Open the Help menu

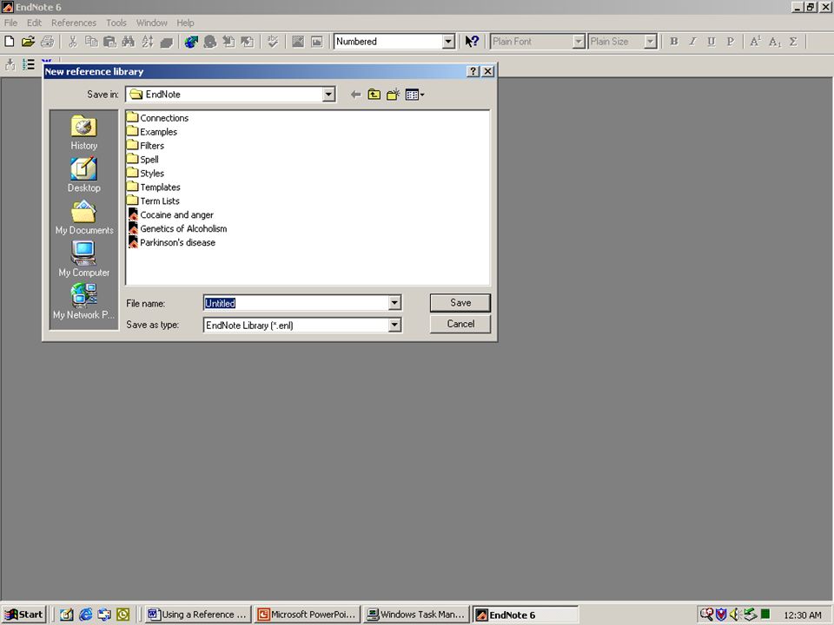coord(185,23)
